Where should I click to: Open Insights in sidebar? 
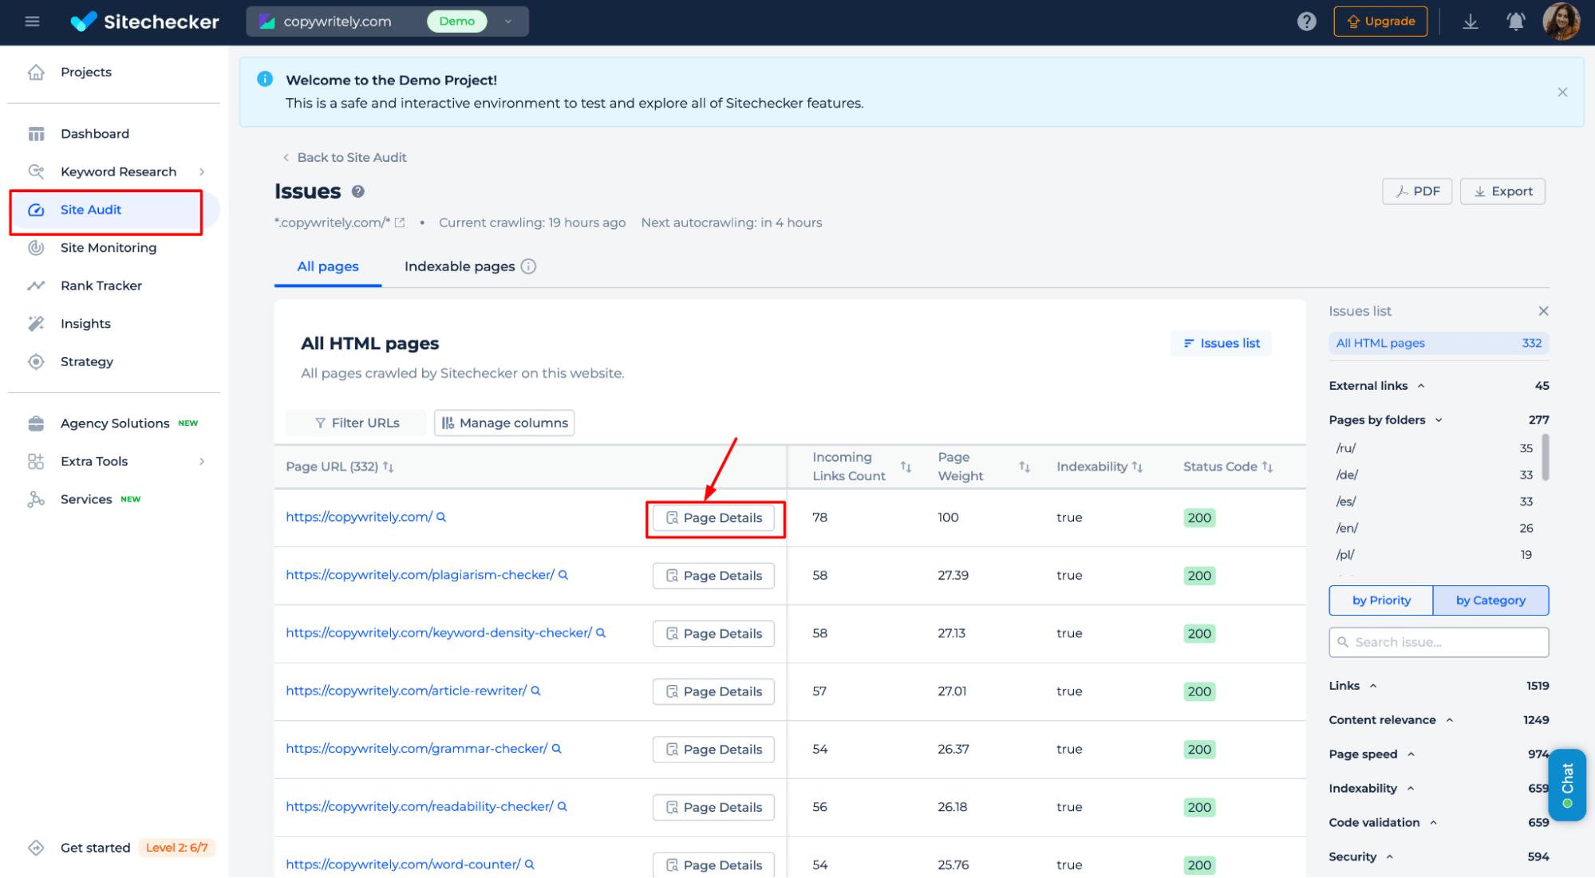coord(85,323)
